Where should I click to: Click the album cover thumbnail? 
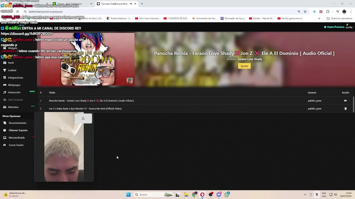(88, 59)
